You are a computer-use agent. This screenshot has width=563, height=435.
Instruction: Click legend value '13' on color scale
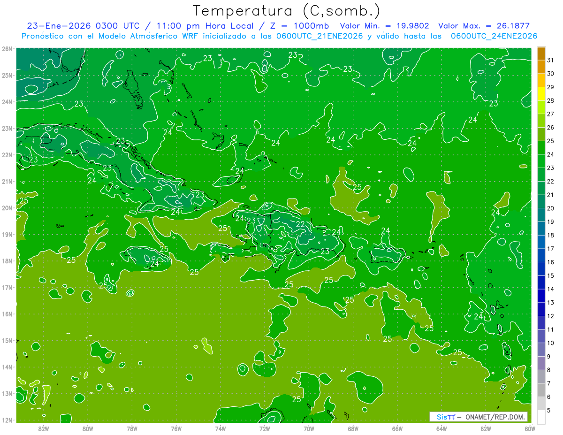pos(550,303)
